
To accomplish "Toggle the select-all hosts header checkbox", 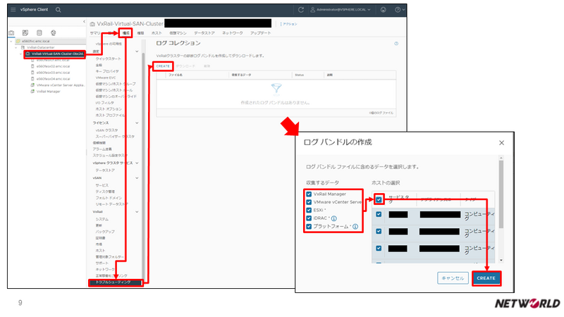I will tap(379, 199).
